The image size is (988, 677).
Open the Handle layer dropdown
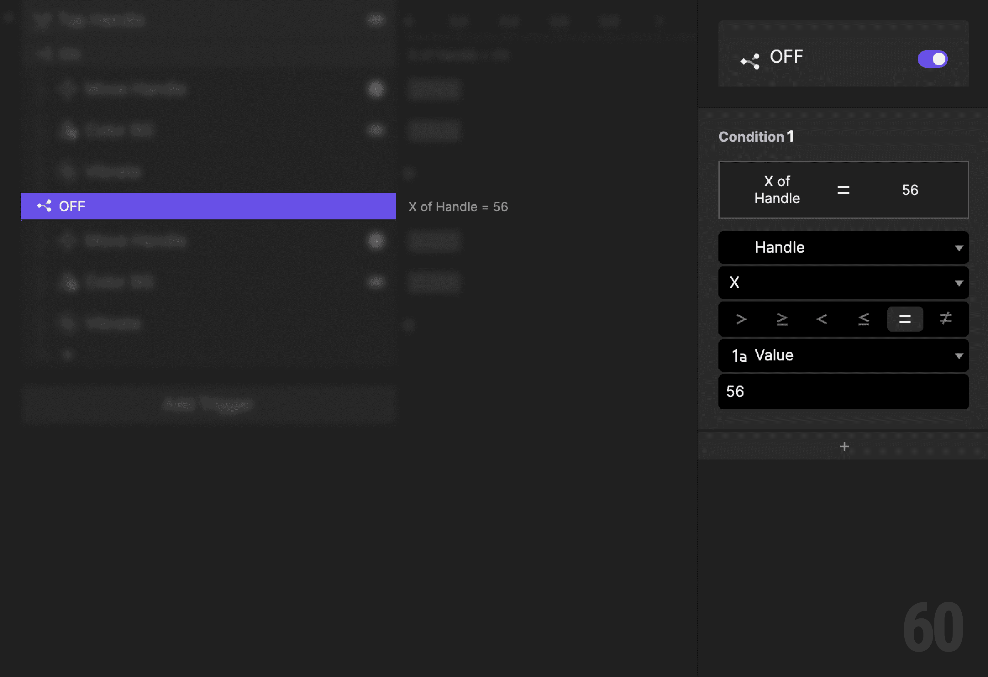pos(844,247)
